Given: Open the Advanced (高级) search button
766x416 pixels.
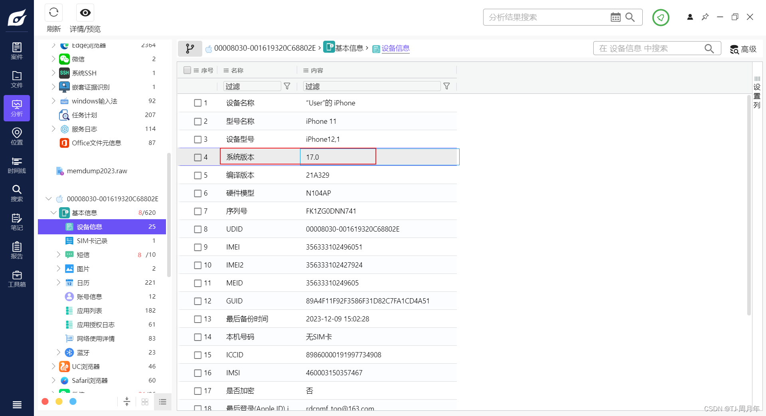Looking at the screenshot, I should point(743,49).
